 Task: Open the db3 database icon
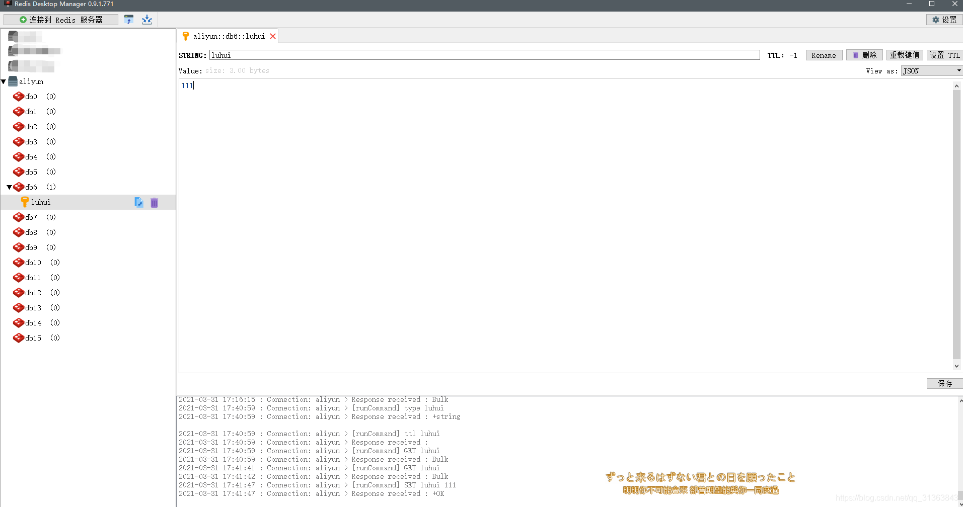click(x=19, y=142)
